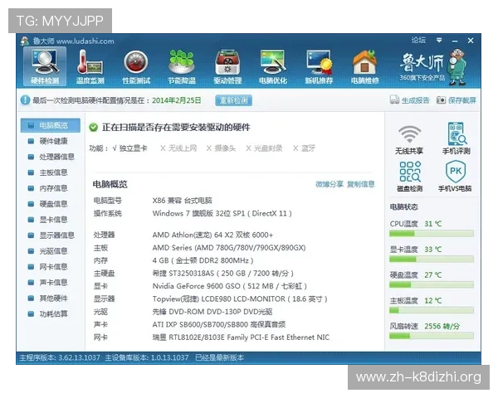Click the 风扇转速 progress bar
Image resolution: width=498 pixels, height=398 pixels.
(x=432, y=336)
